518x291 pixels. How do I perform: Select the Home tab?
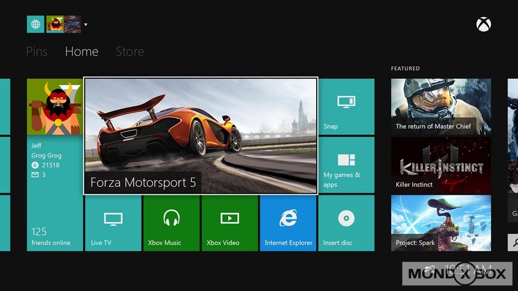[x=82, y=52]
